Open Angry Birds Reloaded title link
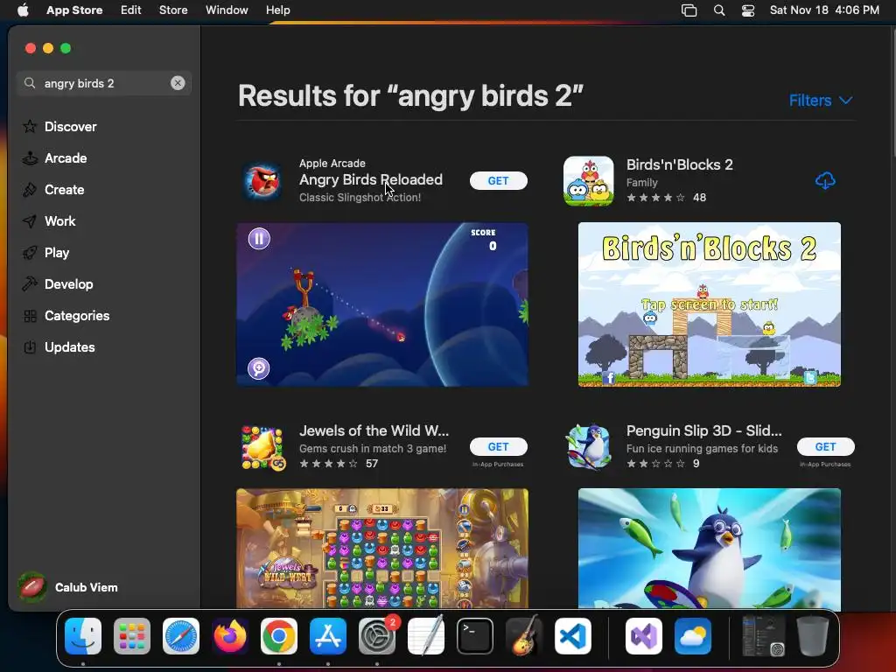 (x=371, y=179)
